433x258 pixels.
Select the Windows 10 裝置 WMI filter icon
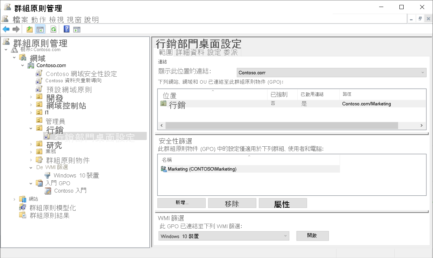pyautogui.click(x=47, y=175)
